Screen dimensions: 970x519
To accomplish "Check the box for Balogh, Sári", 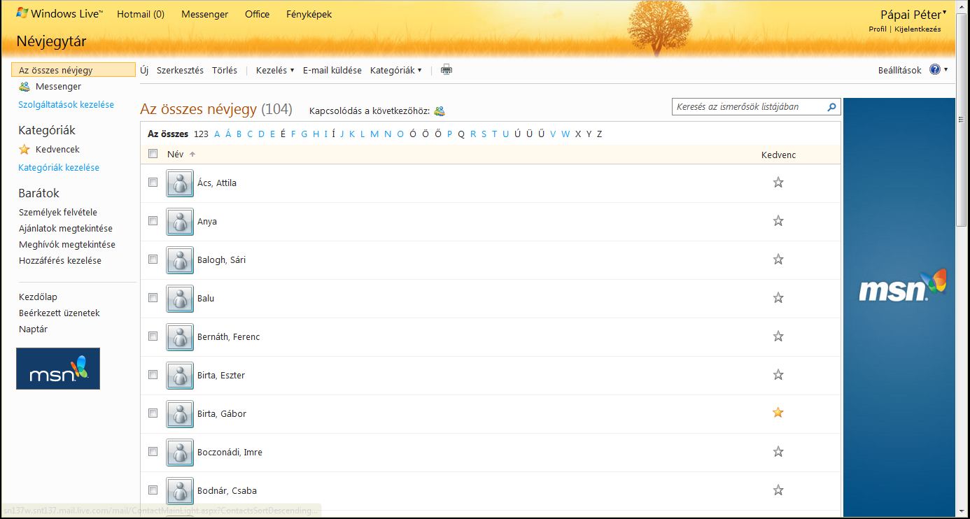I will [x=153, y=259].
